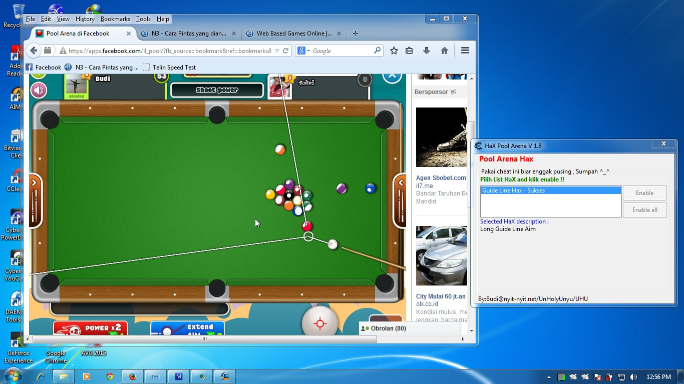Expand the left cue panel arrow
This screenshot has height=384, width=684.
coord(35,183)
